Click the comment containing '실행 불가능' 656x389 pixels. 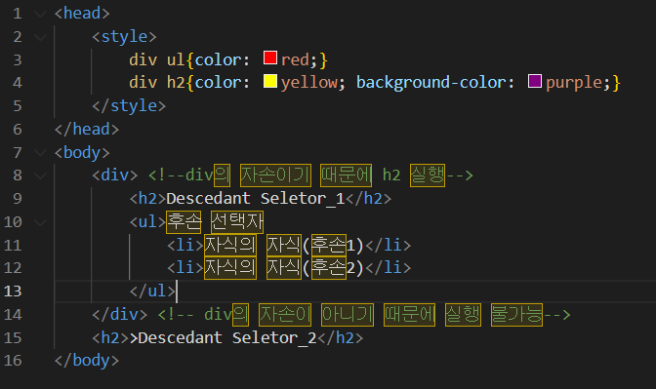coord(364,314)
